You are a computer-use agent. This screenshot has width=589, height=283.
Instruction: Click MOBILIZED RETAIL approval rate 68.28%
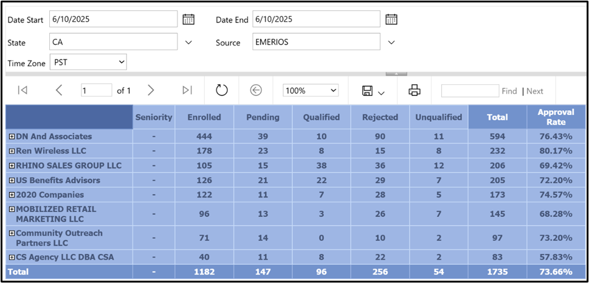click(x=556, y=214)
